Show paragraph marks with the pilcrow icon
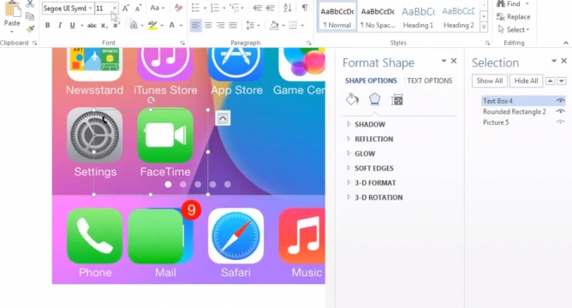 pos(305,8)
